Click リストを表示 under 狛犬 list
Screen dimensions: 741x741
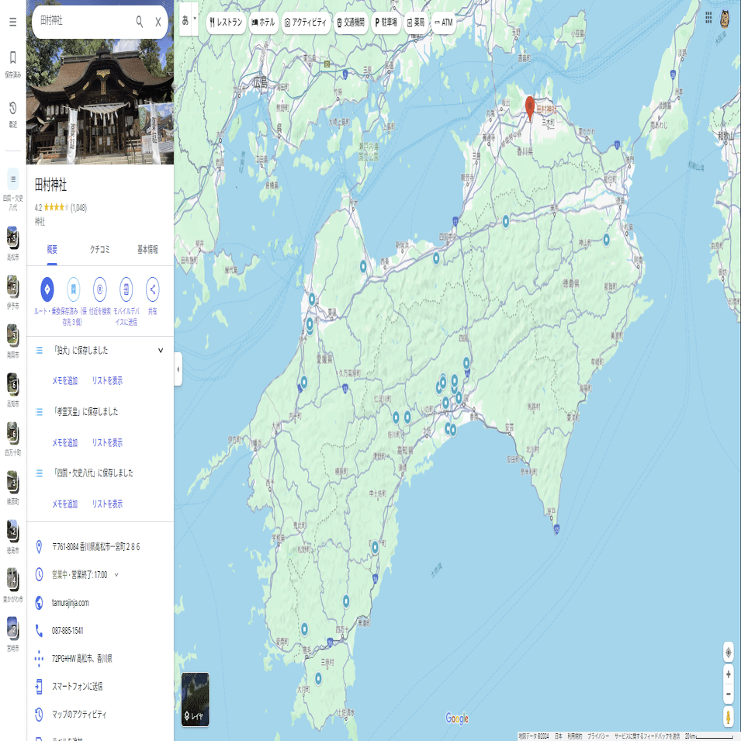click(x=107, y=380)
